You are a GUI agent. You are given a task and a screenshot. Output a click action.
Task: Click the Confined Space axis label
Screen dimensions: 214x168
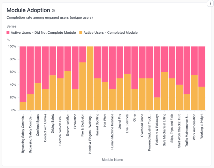pyautogui.click(x=38, y=125)
